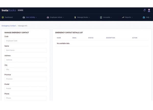
Task: Click the Phone input field
Action: click(25, 98)
